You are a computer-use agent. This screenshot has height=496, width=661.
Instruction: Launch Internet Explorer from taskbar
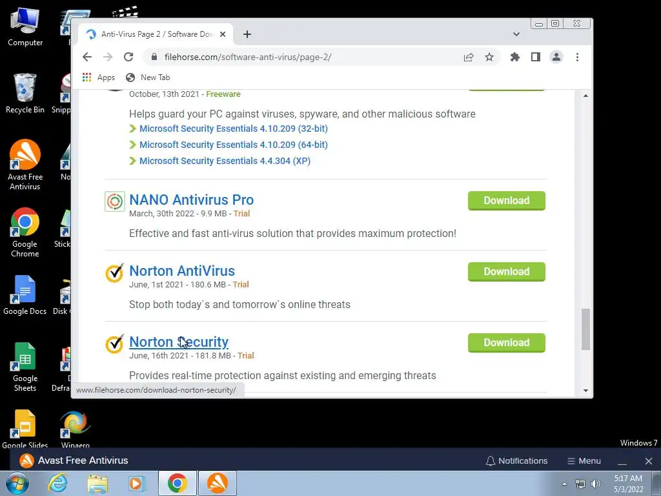coord(57,483)
